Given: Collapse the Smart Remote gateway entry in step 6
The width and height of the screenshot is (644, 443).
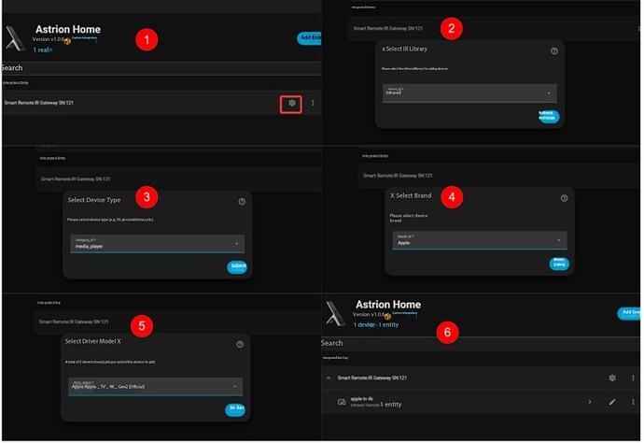Looking at the screenshot, I should (329, 378).
